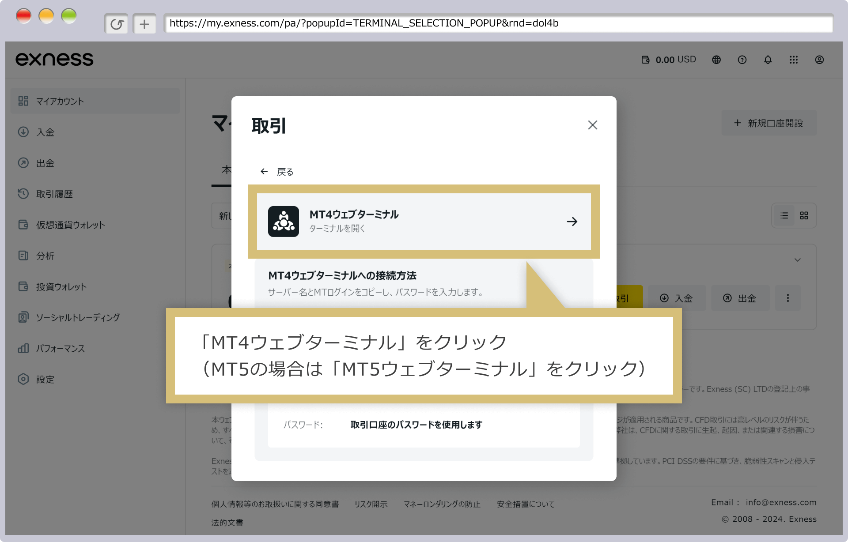Switch to list view icon

(x=784, y=215)
